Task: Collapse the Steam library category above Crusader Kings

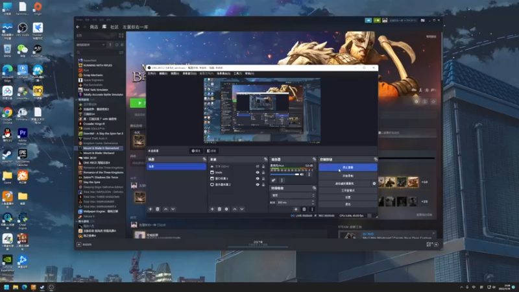Action: pos(77,99)
